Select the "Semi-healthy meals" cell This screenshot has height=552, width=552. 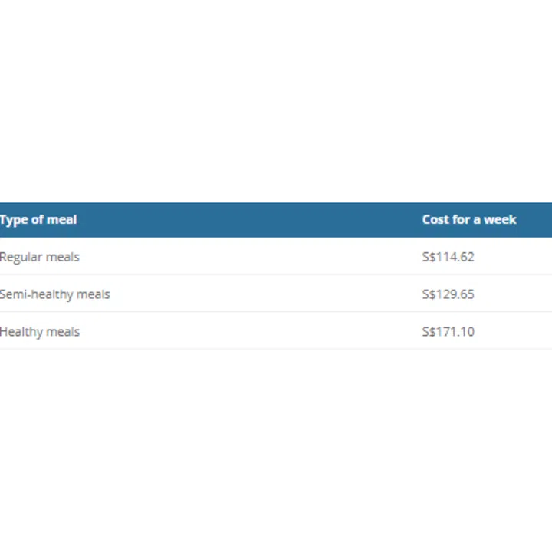(x=55, y=294)
